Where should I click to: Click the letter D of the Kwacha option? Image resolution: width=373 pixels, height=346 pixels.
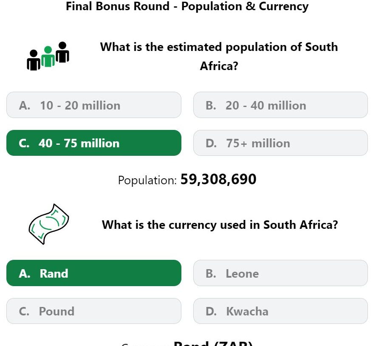point(211,312)
